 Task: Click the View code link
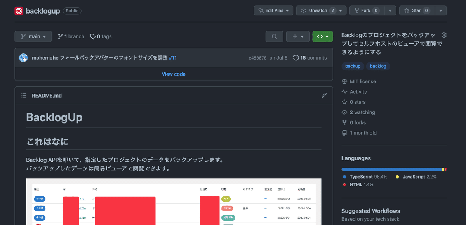(x=173, y=74)
